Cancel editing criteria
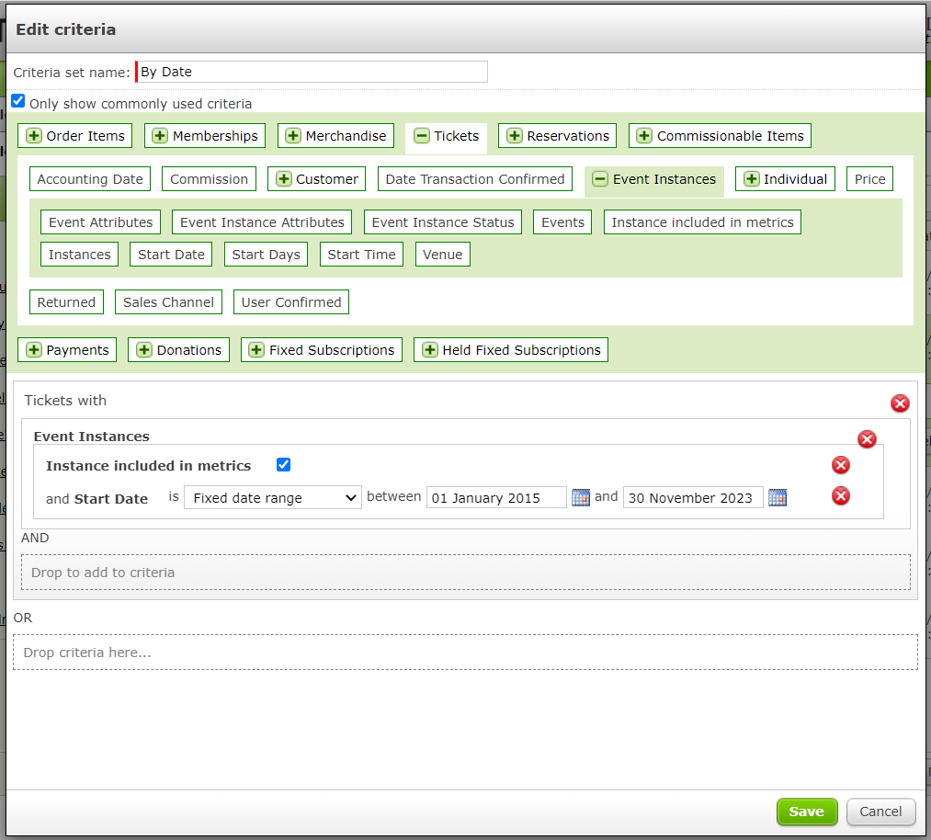The height and width of the screenshot is (840, 931). point(880,812)
